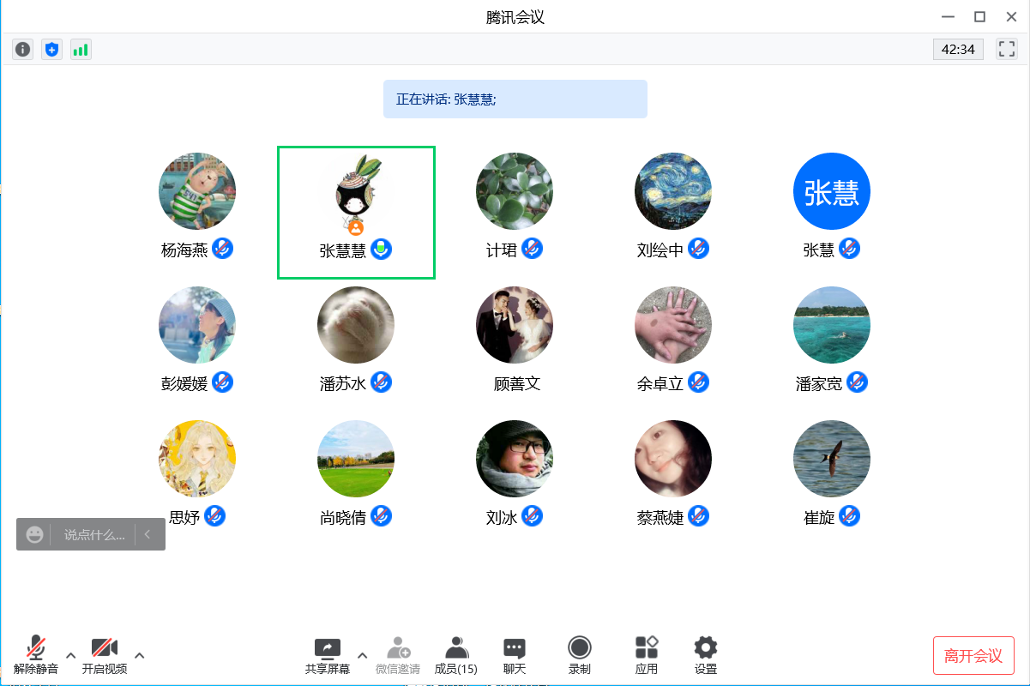Expand the video options arrow beside the camera
The height and width of the screenshot is (686, 1030).
click(x=139, y=656)
